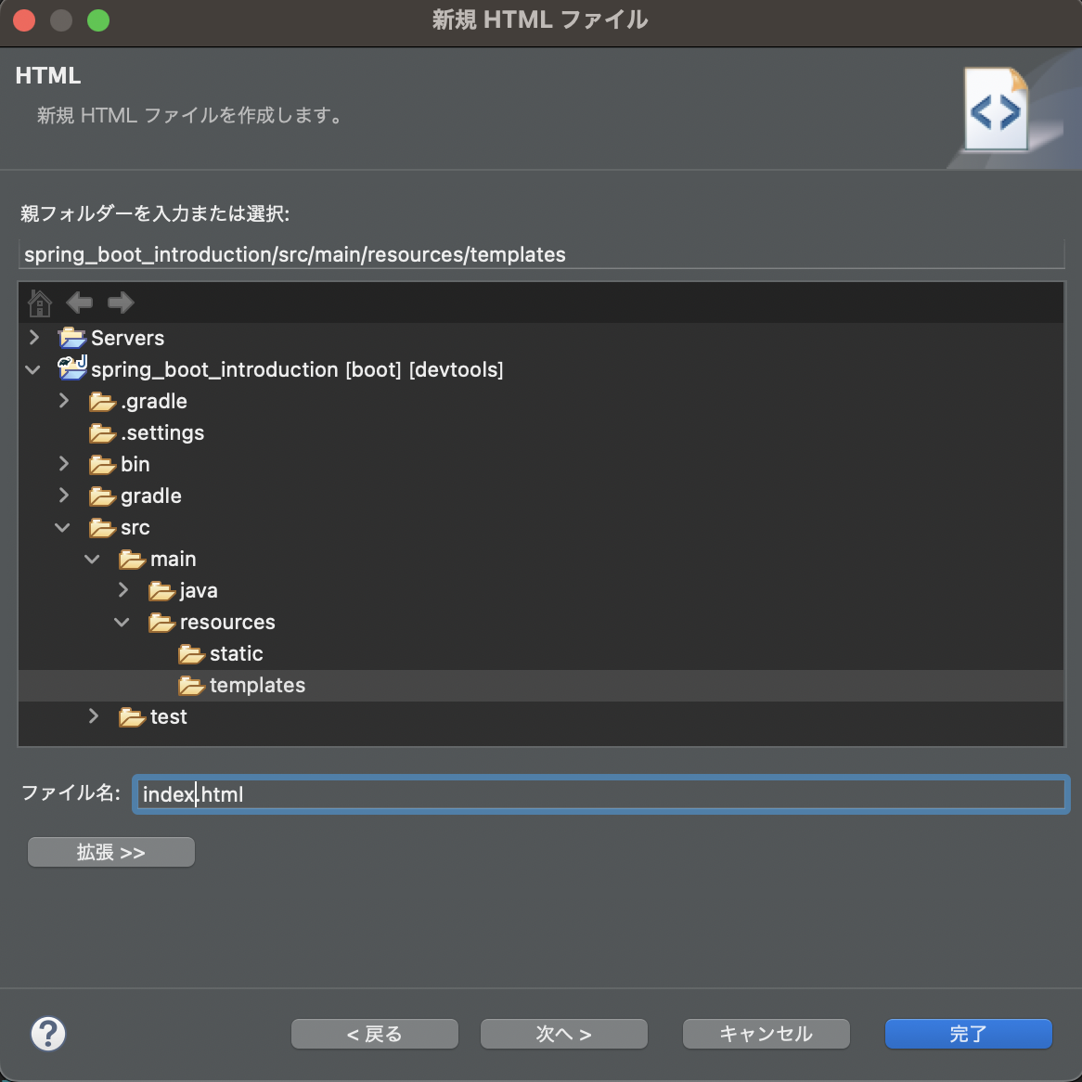Collapse the src folder node
1082x1082 pixels.
pos(62,526)
